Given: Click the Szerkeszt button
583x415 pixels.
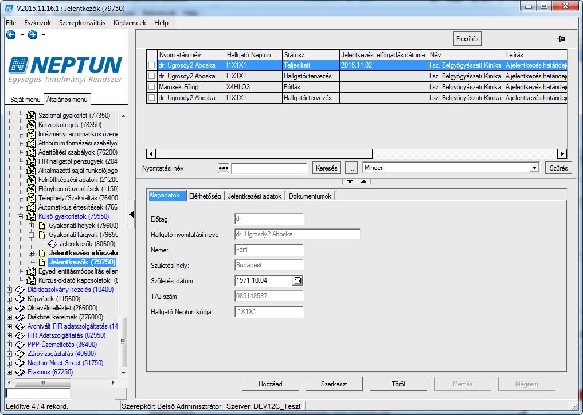Looking at the screenshot, I should (x=334, y=384).
